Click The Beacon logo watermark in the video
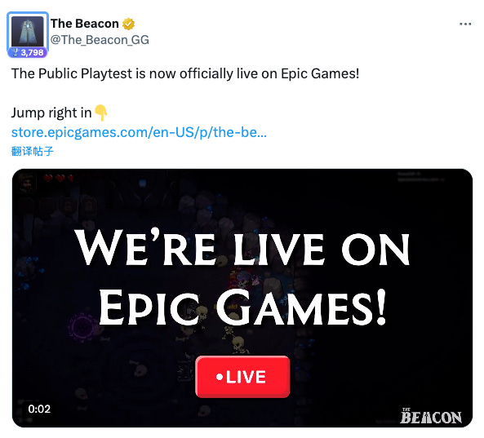 pos(431,415)
